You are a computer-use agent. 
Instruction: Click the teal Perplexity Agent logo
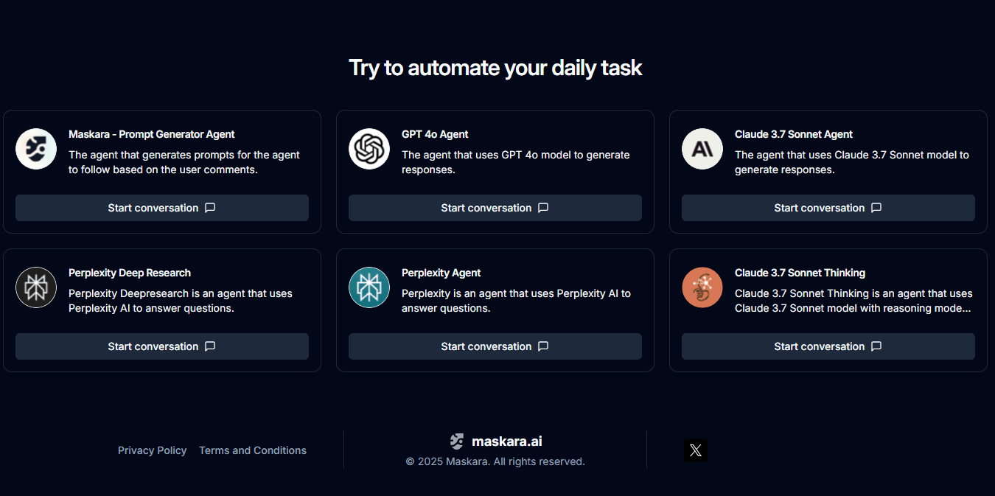tap(369, 287)
